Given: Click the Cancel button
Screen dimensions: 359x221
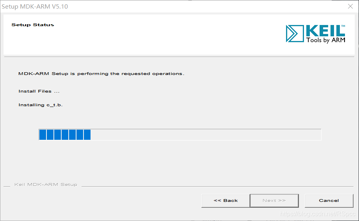Looking at the screenshot, I should click(329, 201).
